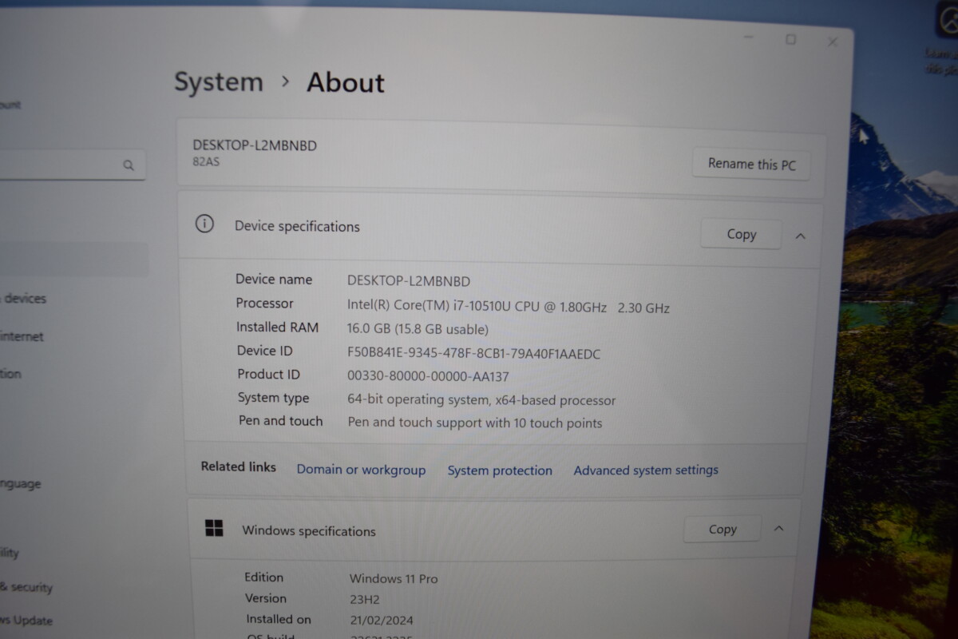Click the Device specifications info icon
The image size is (958, 639).
click(204, 224)
